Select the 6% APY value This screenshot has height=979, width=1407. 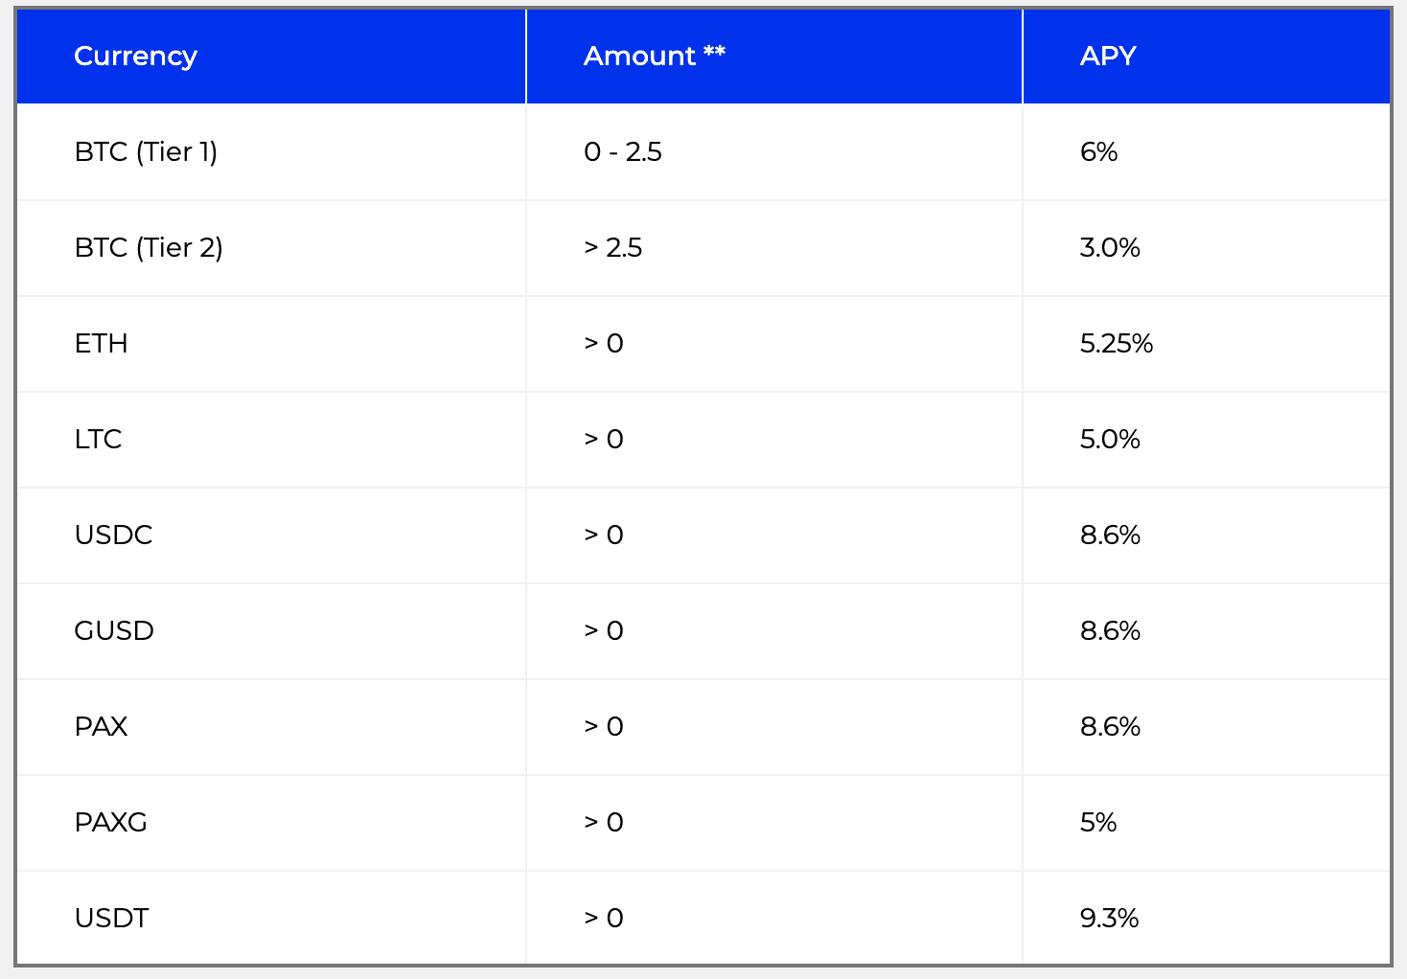[1098, 152]
